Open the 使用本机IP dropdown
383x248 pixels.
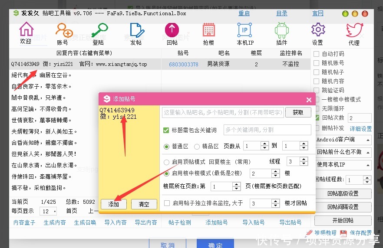(343, 165)
